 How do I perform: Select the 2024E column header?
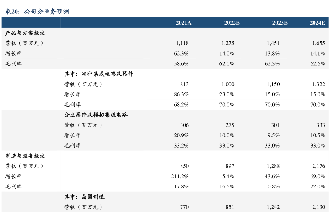317,23
